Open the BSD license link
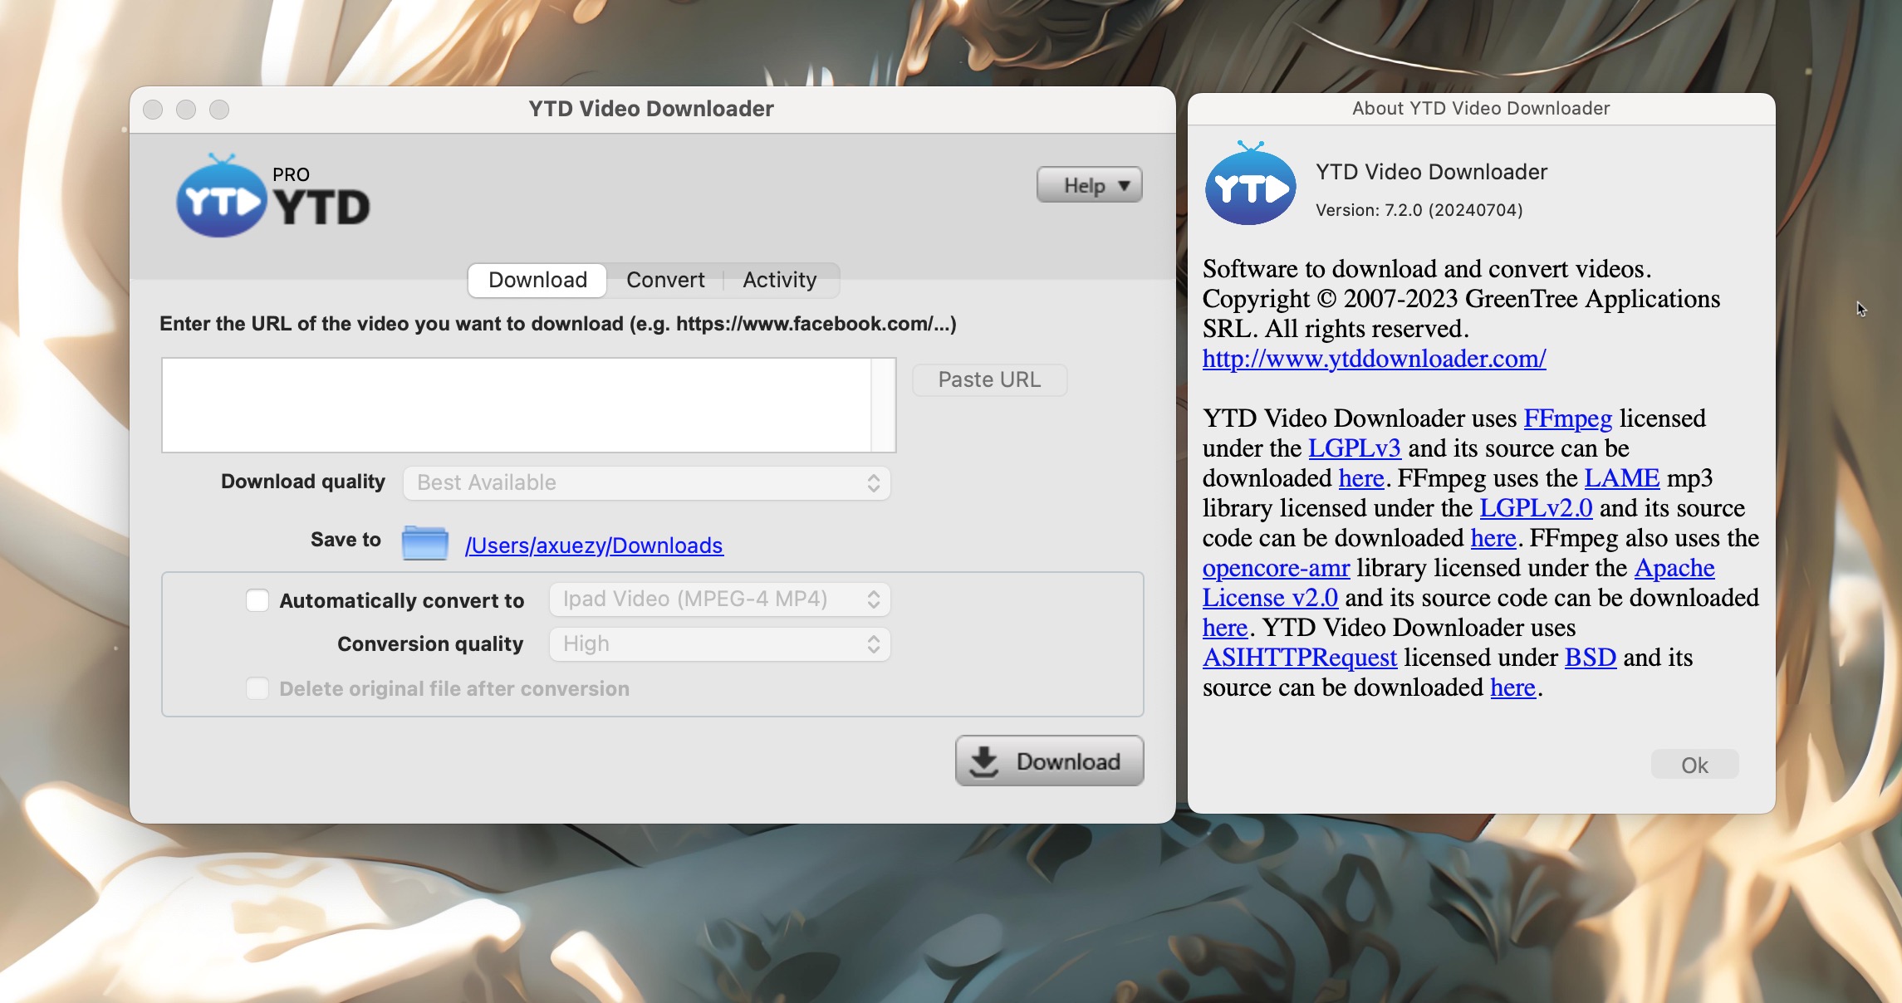 tap(1590, 658)
